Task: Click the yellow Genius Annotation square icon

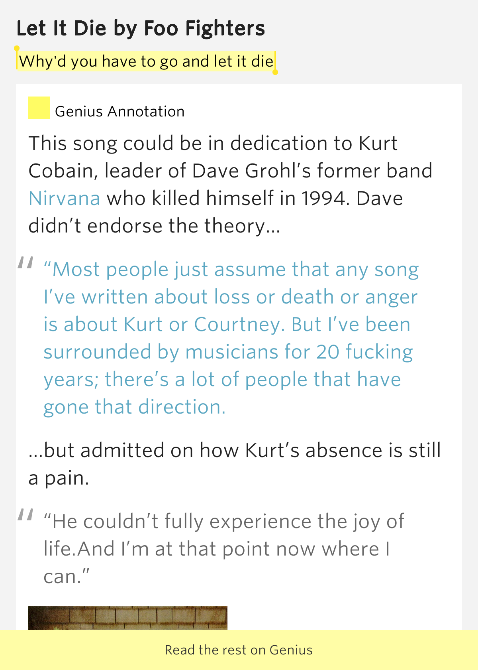Action: coord(39,108)
